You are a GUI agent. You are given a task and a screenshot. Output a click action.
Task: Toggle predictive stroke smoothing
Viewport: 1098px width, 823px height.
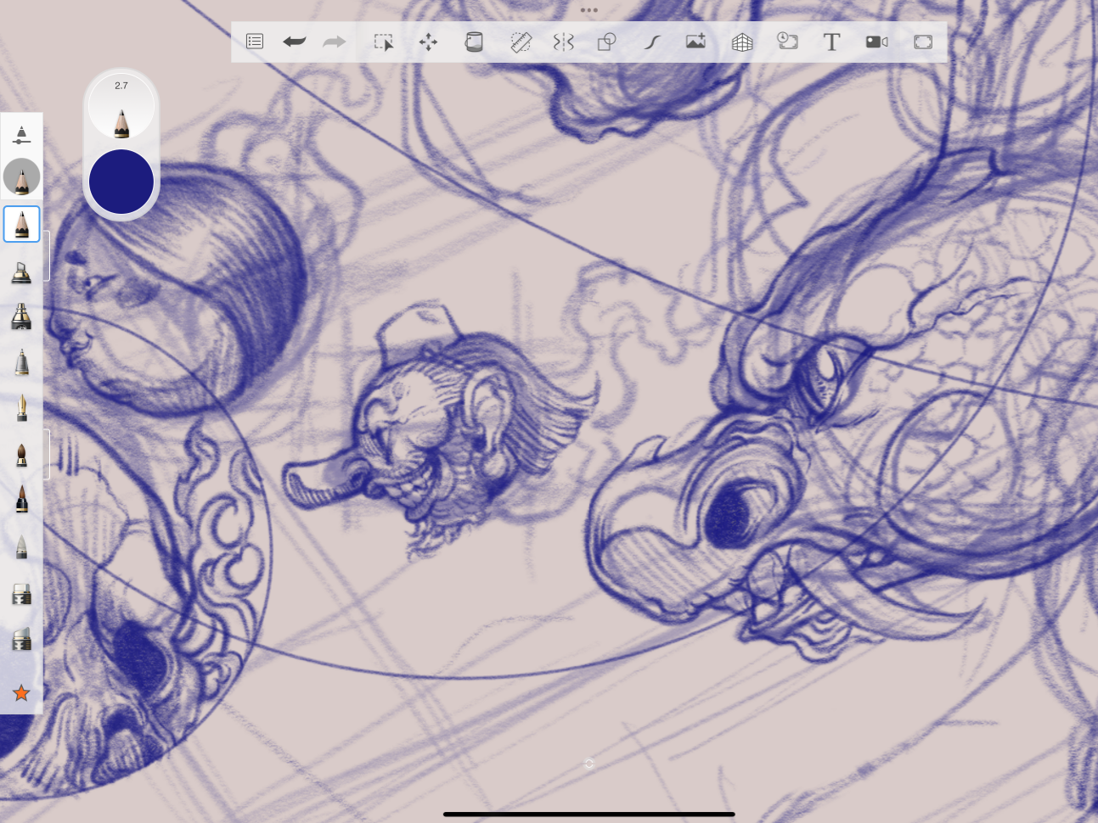click(651, 42)
